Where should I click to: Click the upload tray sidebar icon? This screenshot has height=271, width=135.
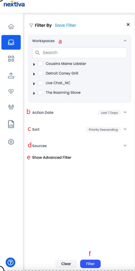tap(11, 75)
